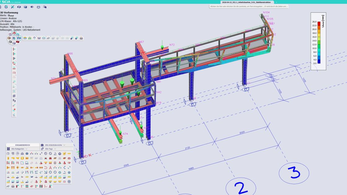Click the building storeys icon in input panel
The height and width of the screenshot is (195, 347).
(22, 154)
